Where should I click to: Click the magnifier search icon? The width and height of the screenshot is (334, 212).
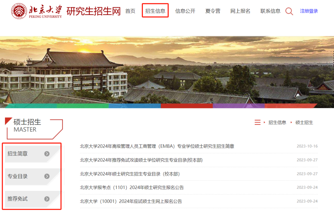[x=289, y=11]
